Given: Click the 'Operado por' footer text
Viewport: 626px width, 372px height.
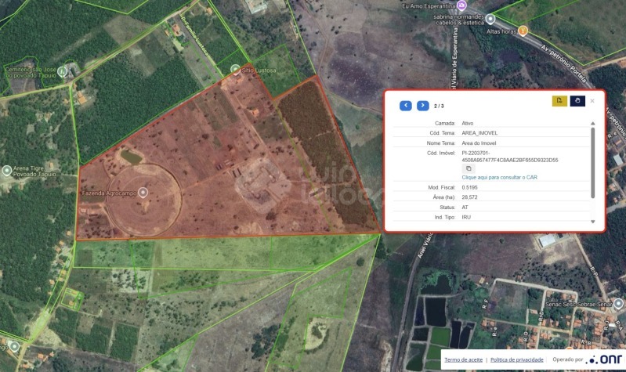Looking at the screenshot, I should [568, 359].
